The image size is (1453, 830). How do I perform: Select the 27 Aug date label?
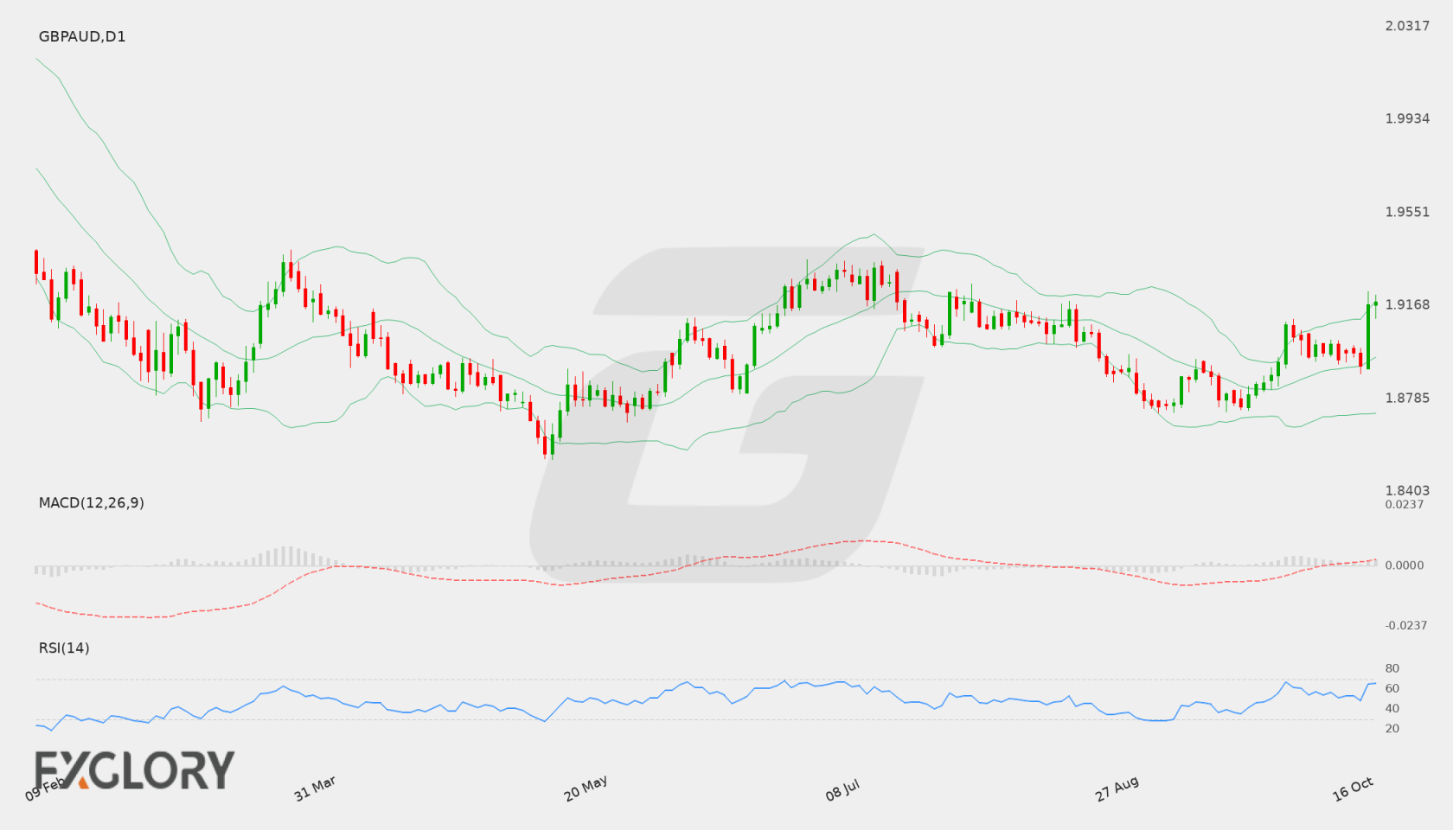click(1117, 788)
